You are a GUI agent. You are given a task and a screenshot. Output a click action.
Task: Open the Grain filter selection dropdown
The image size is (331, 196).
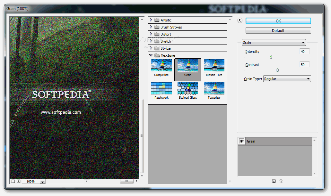click(x=274, y=43)
